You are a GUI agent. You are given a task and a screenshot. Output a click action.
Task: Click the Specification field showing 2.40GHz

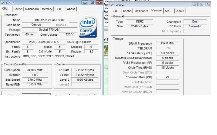coord(60,42)
